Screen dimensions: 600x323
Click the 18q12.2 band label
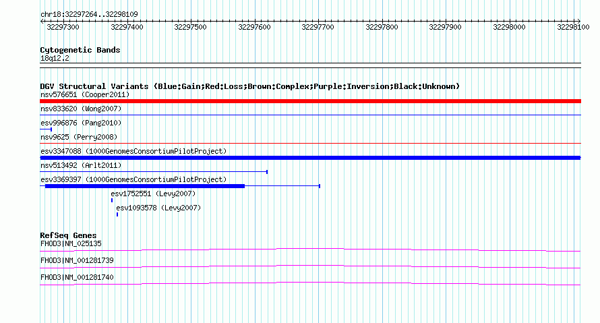click(55, 58)
